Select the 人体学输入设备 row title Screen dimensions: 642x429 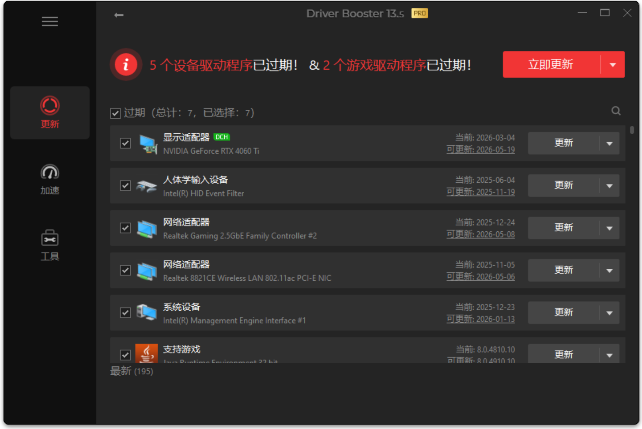(x=196, y=180)
